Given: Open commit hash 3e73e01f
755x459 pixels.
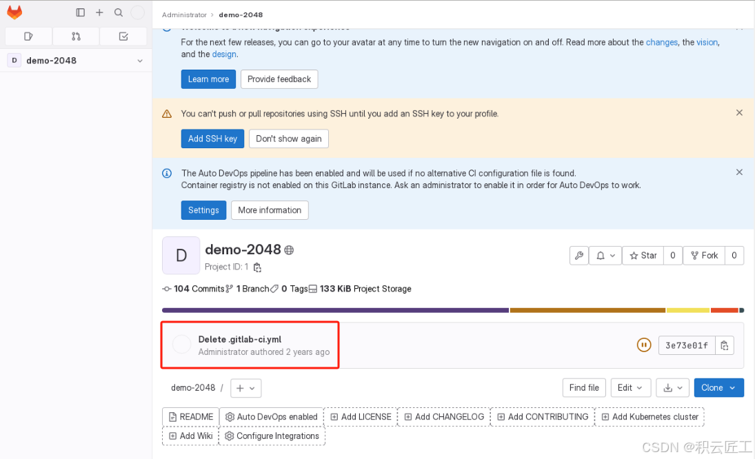Looking at the screenshot, I should 687,345.
